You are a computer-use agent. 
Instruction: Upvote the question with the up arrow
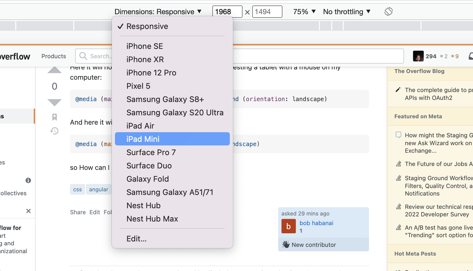(x=55, y=70)
